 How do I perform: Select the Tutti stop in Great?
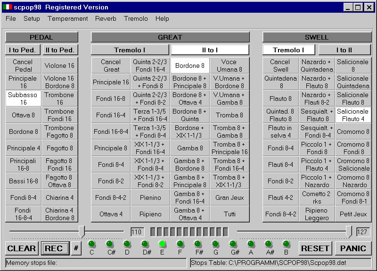[229, 214]
